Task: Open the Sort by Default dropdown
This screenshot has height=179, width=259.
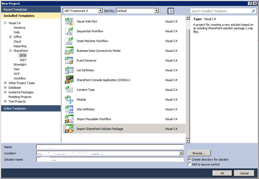Action: pos(156,11)
